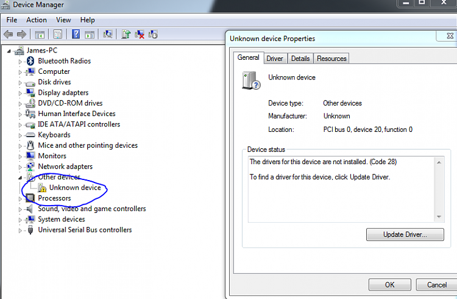Click Cancel in Unknown device Properties
This screenshot has height=299, width=457.
pos(437,285)
